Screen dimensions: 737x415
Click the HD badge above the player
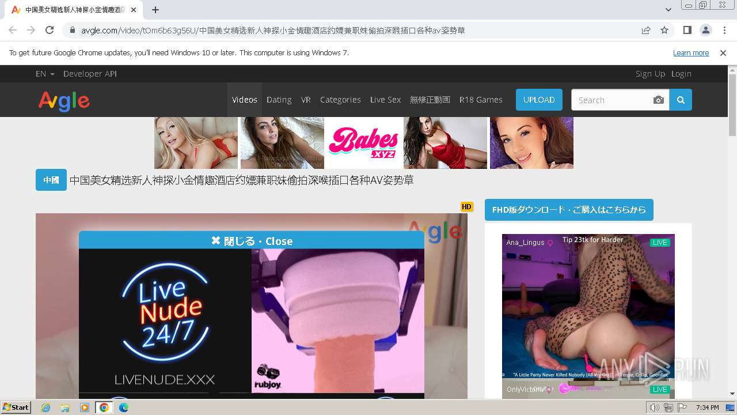pyautogui.click(x=466, y=207)
